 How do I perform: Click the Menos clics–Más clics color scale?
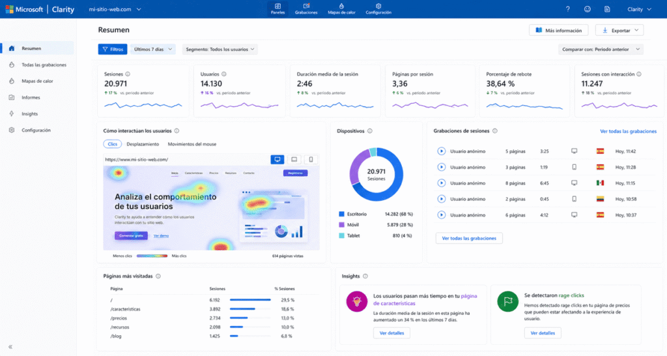point(152,256)
